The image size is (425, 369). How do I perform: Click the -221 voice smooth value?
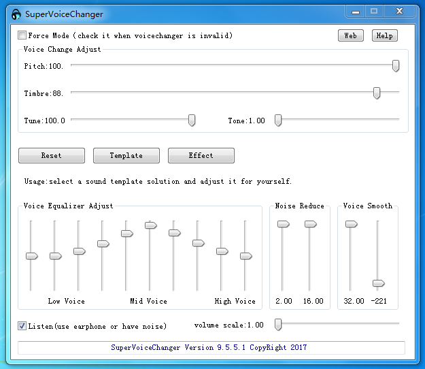[x=379, y=301]
